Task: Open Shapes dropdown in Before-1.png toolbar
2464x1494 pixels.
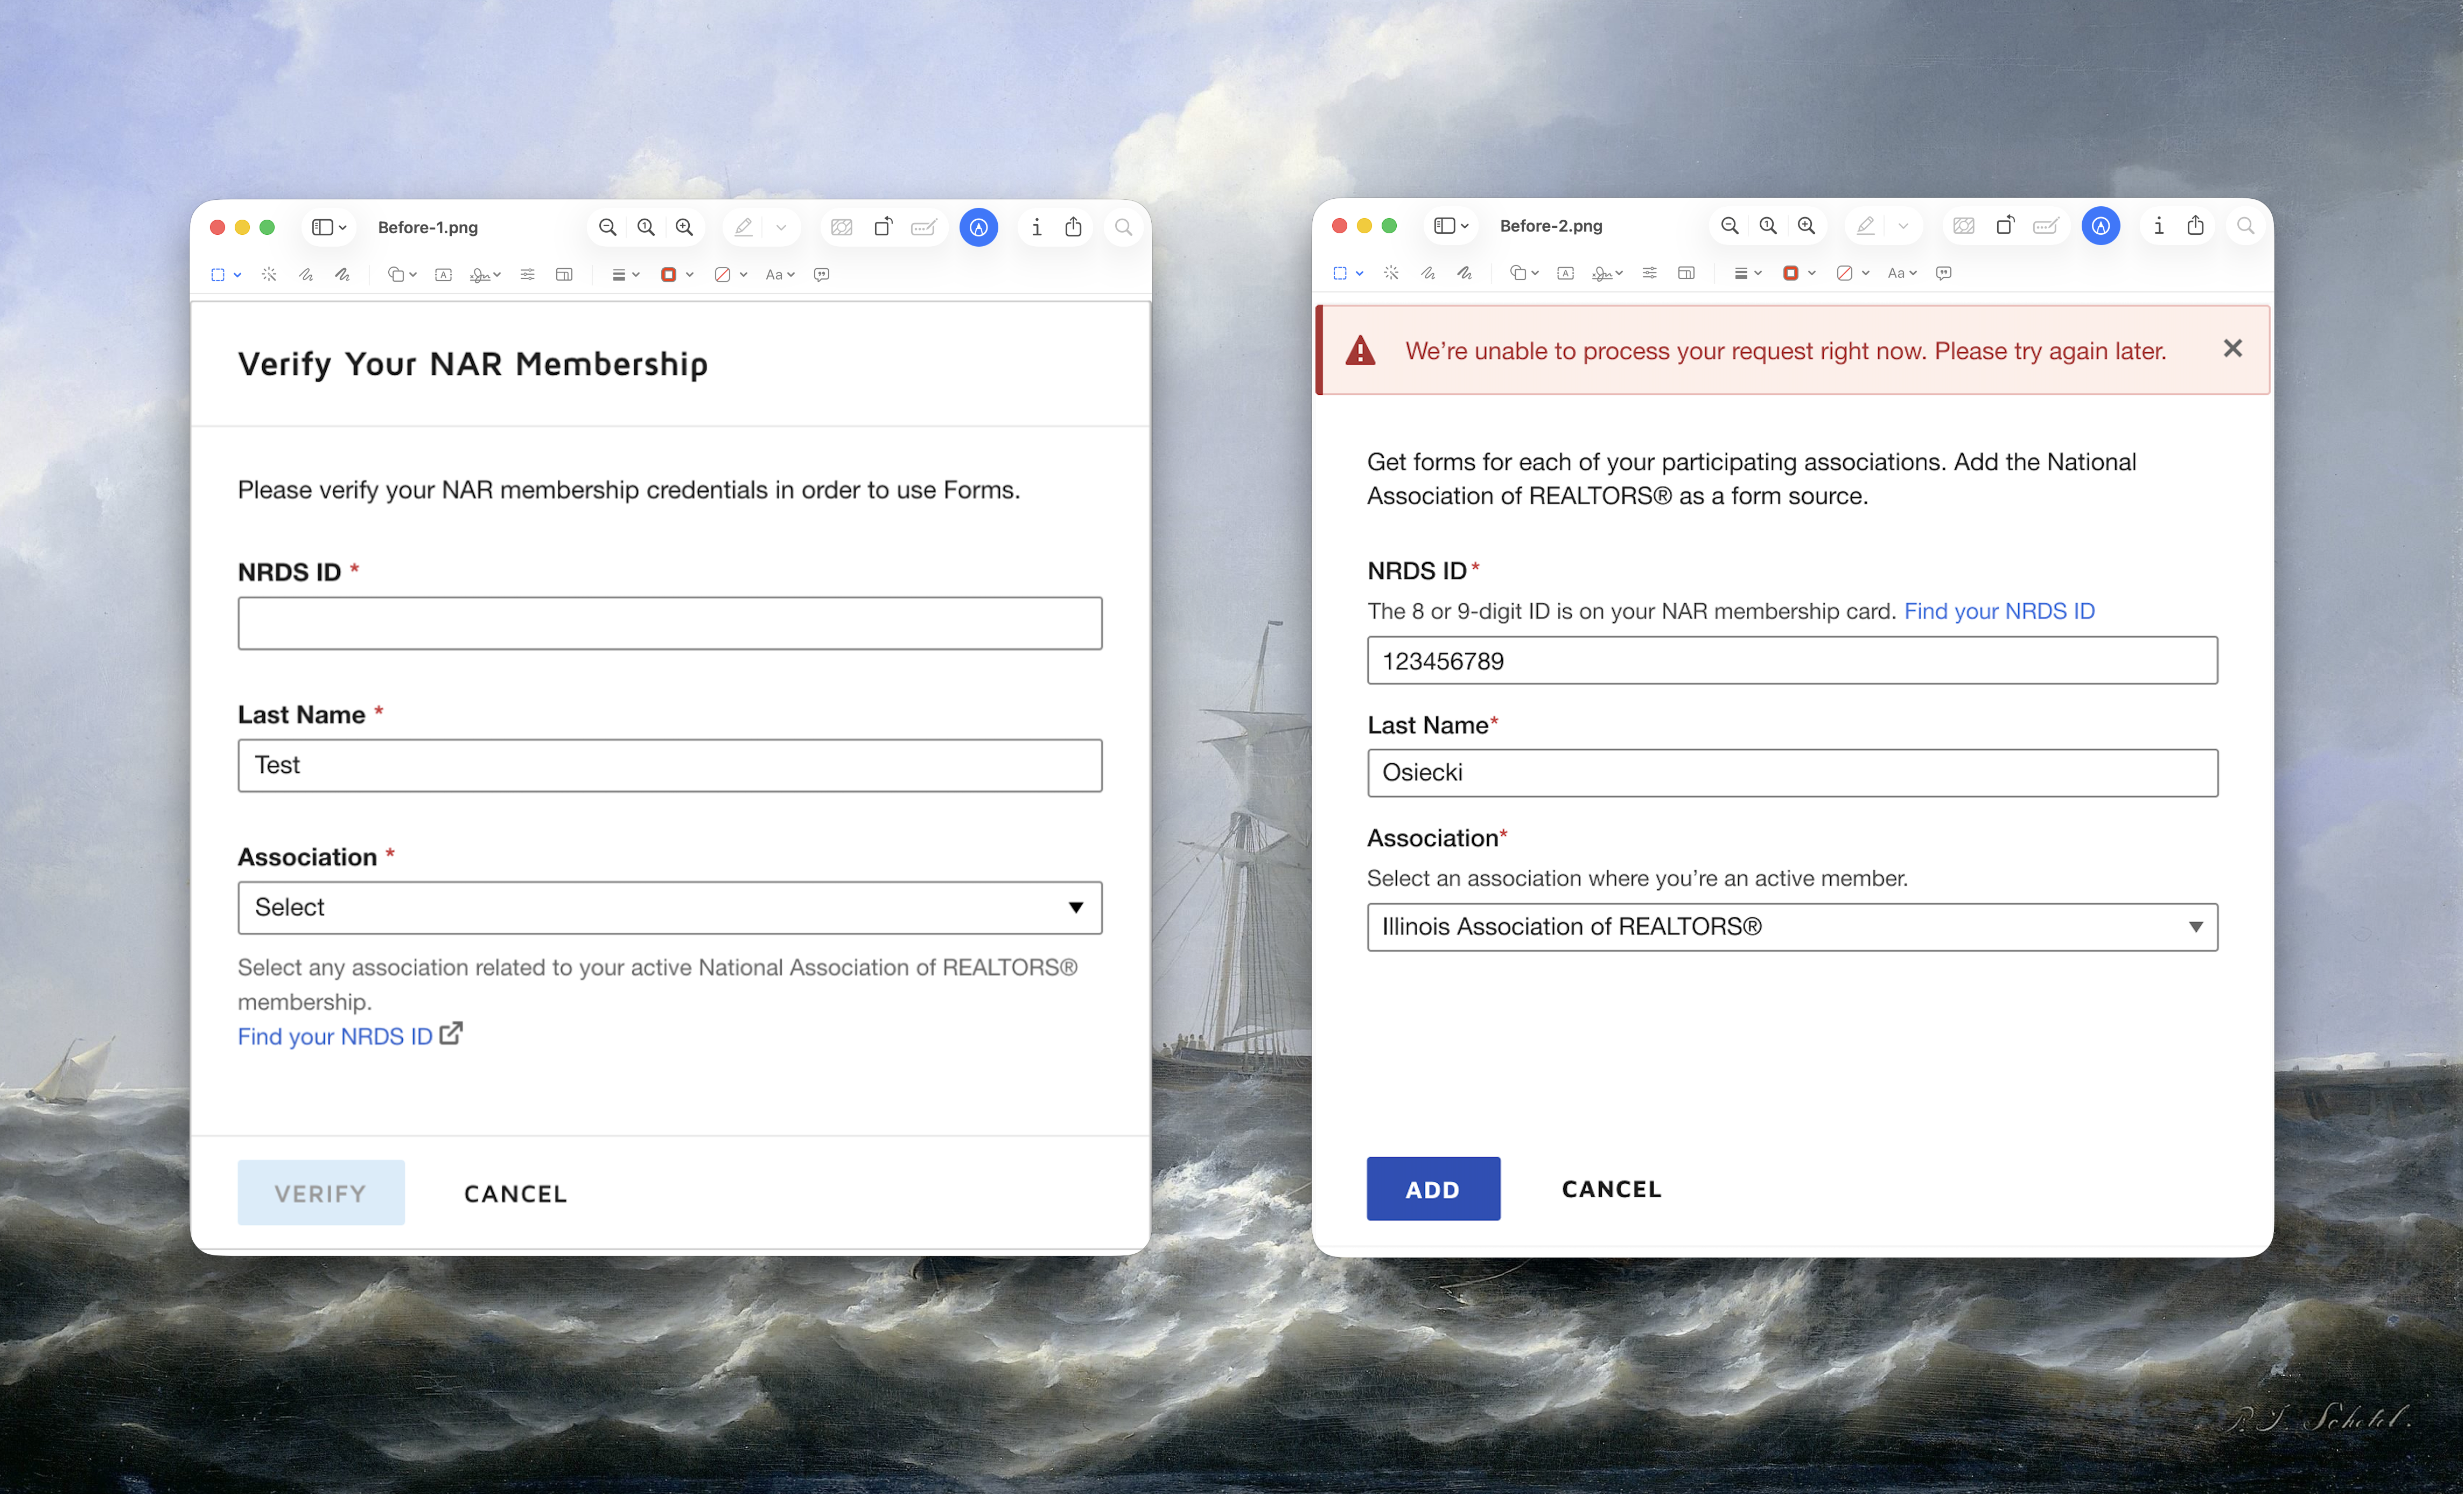Action: (402, 274)
